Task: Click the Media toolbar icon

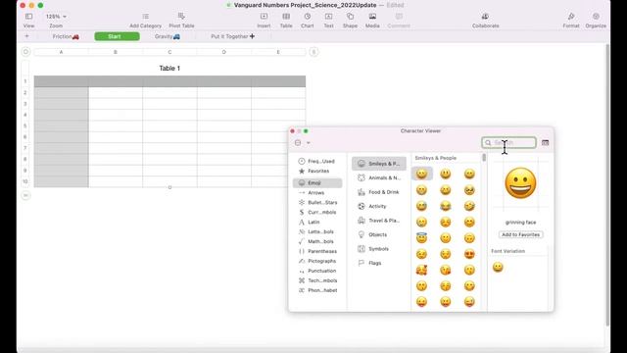Action: (372, 17)
